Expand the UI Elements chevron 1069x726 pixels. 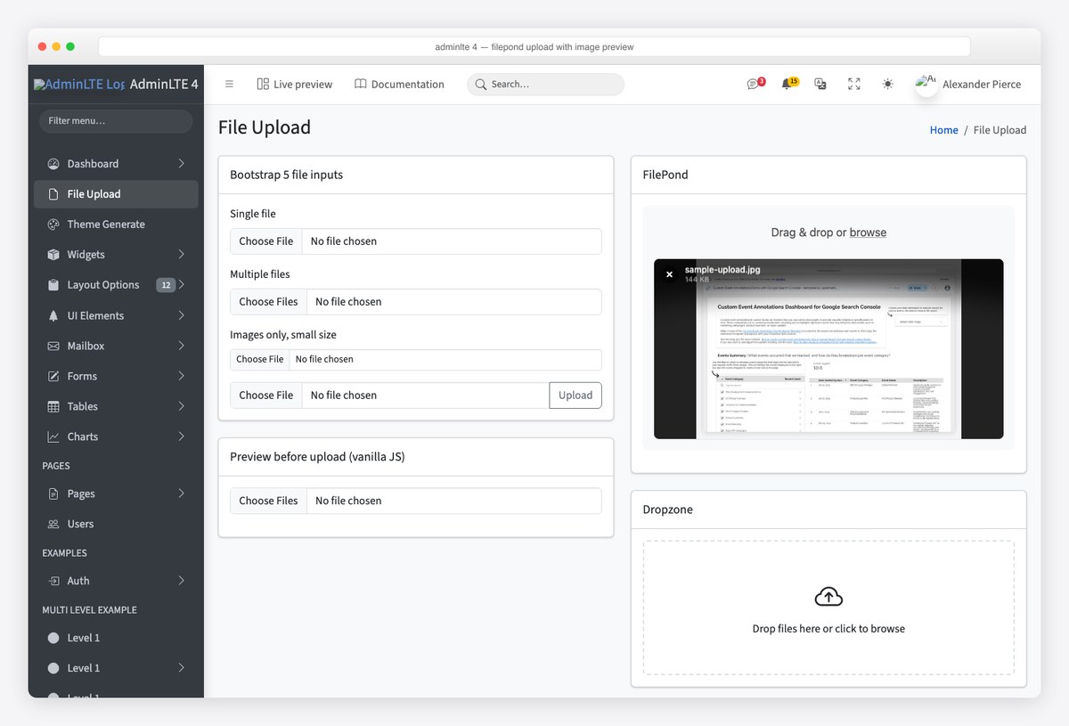tap(181, 315)
